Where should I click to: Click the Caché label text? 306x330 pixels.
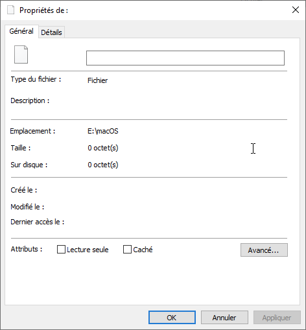coord(143,250)
